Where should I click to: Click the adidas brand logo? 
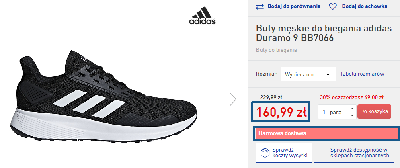pos(202,15)
